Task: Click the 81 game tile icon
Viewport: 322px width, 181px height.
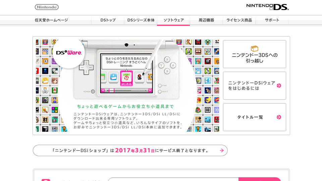Action: pyautogui.click(x=45, y=120)
